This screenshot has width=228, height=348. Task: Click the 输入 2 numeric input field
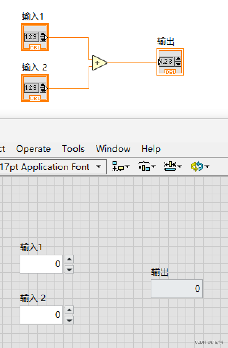41,315
